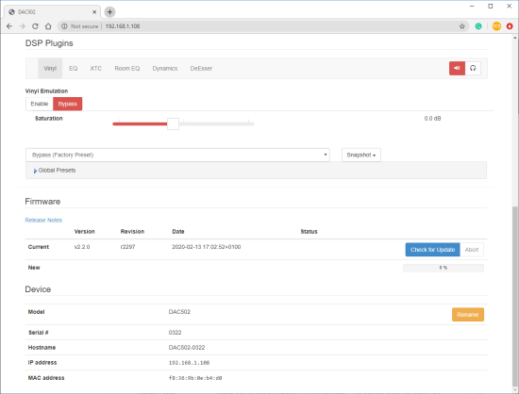The height and width of the screenshot is (394, 519).
Task: Switch to the EQ plugin tab
Action: 74,69
